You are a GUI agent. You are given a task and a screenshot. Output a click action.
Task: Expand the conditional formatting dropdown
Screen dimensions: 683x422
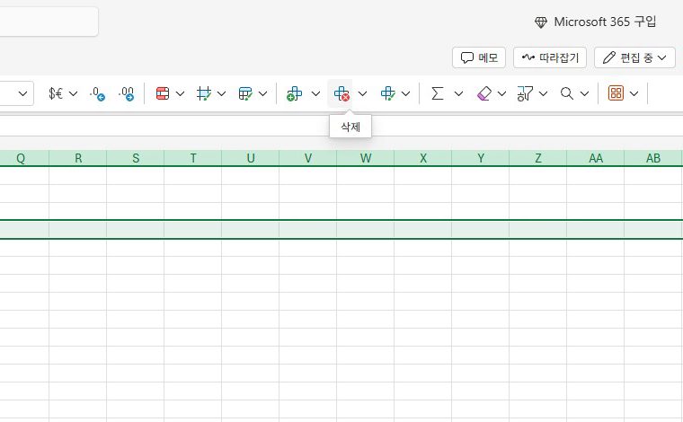click(180, 93)
